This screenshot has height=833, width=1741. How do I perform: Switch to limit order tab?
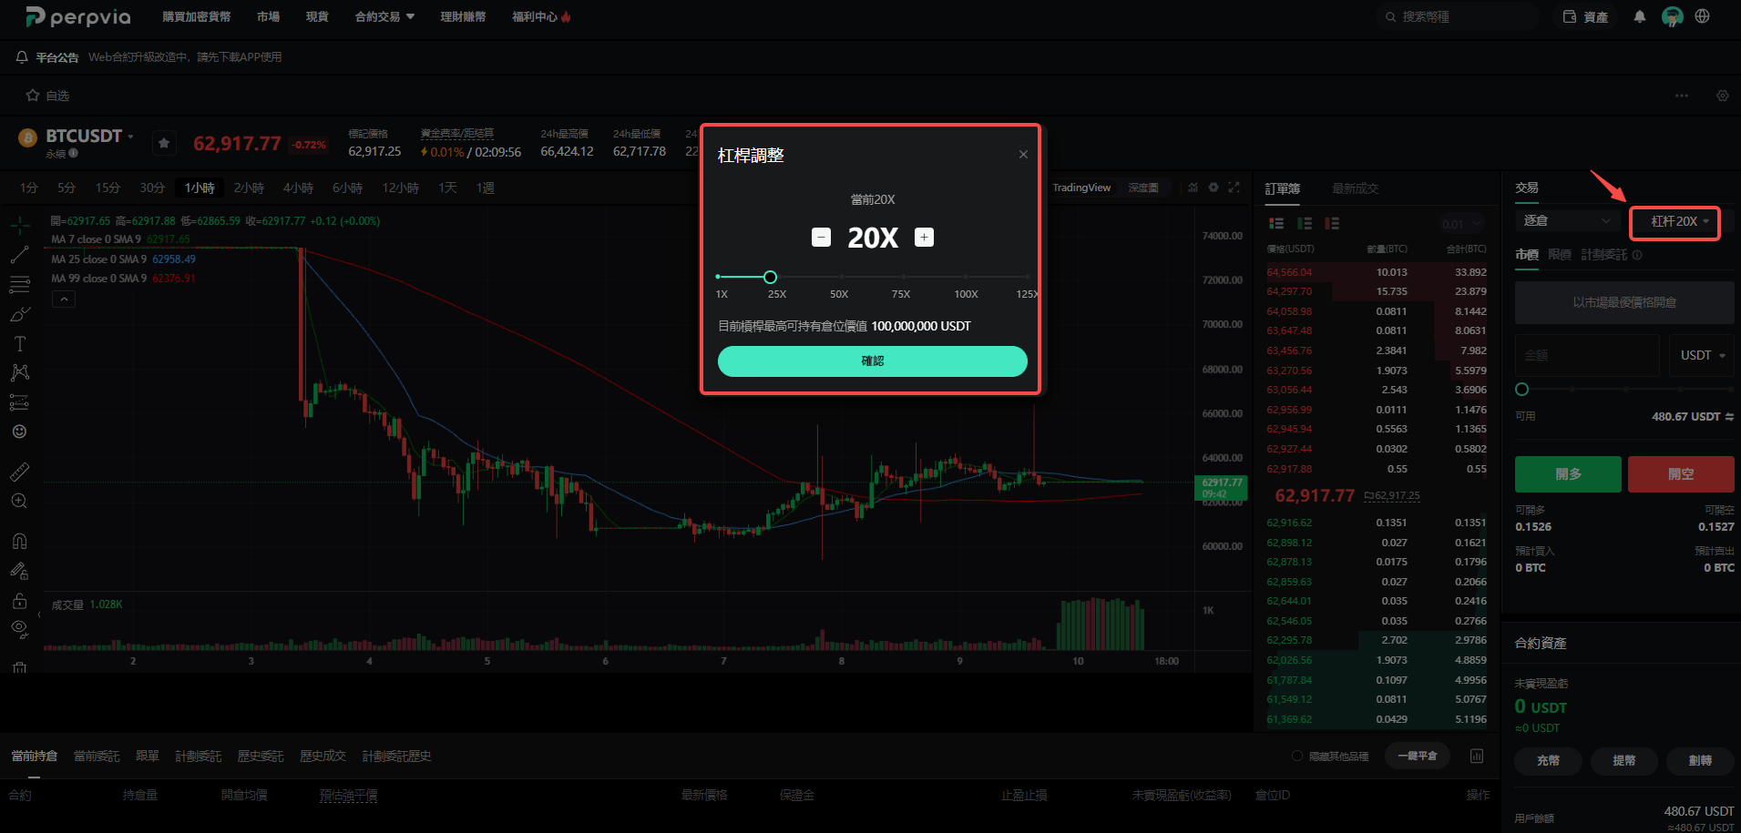[1560, 255]
